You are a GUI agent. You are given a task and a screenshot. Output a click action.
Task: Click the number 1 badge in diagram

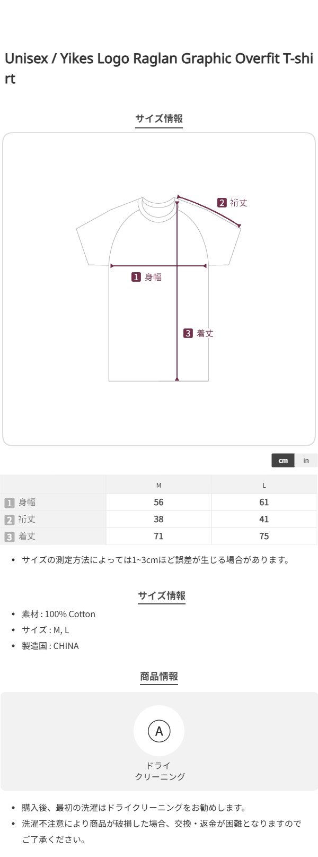tap(136, 277)
